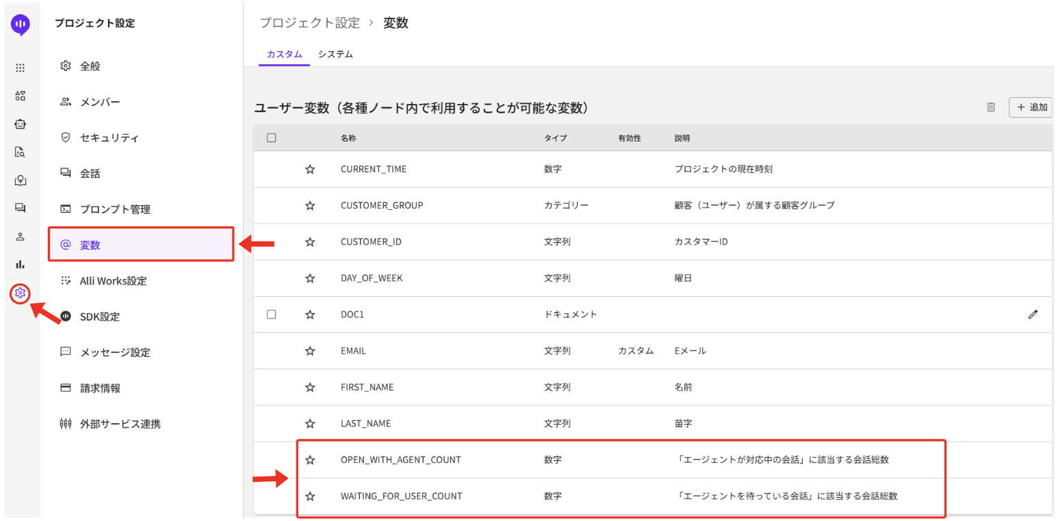Screen dimensions: 1056x521
Task: Open the analytics bar chart icon
Action: click(x=20, y=264)
